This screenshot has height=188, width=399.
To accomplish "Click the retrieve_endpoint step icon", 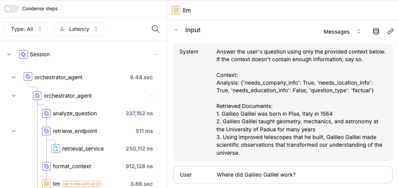I will click(46, 131).
